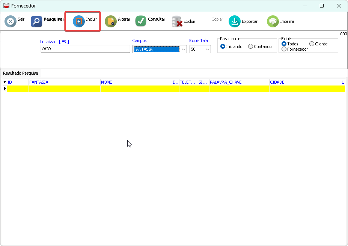Click the Sair exit icon

pyautogui.click(x=11, y=22)
